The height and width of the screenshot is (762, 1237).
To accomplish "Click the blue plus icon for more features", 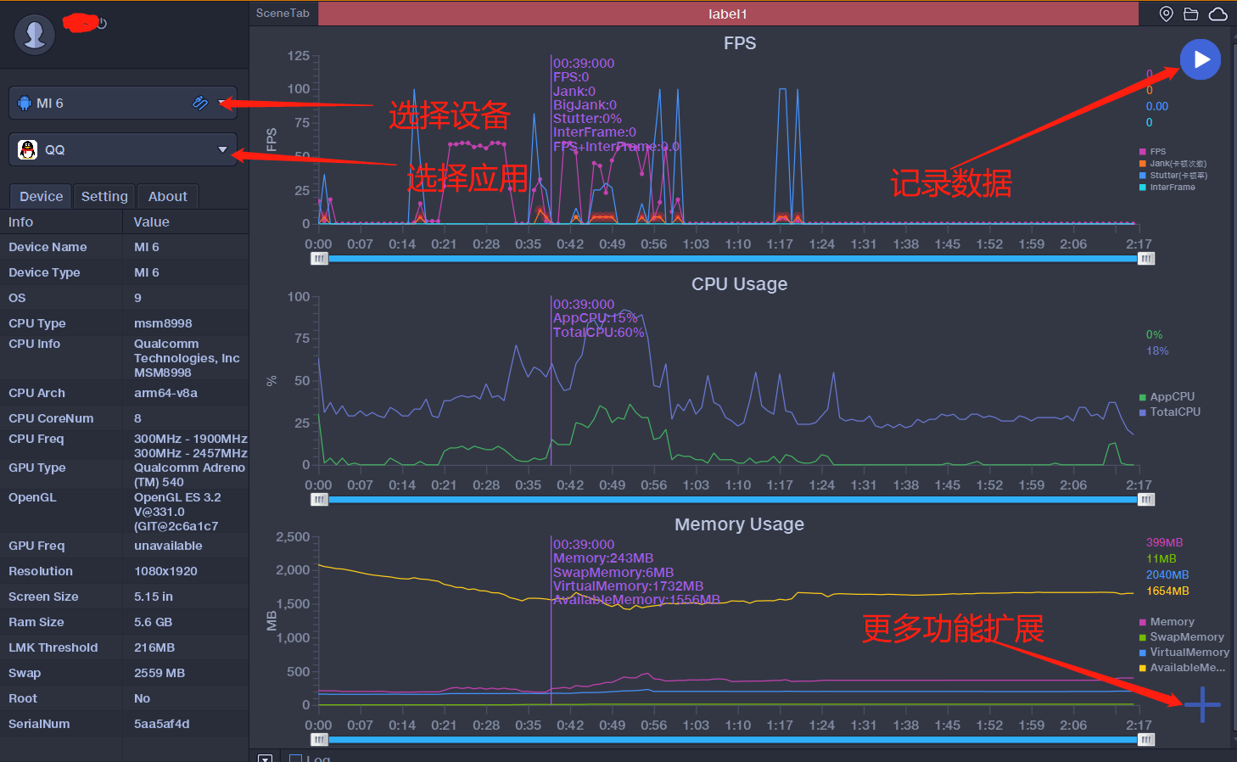I will (x=1202, y=704).
